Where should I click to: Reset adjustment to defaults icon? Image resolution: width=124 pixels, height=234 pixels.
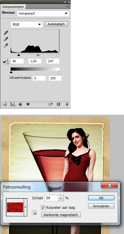click(58, 104)
